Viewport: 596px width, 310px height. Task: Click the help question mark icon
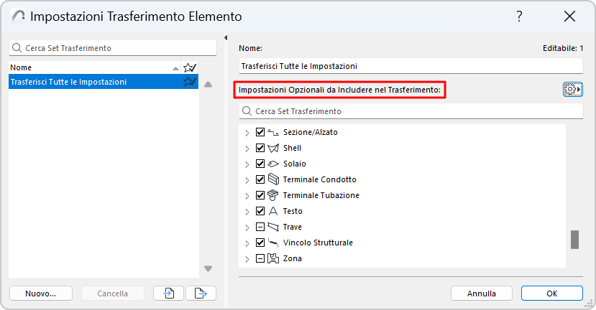[519, 17]
